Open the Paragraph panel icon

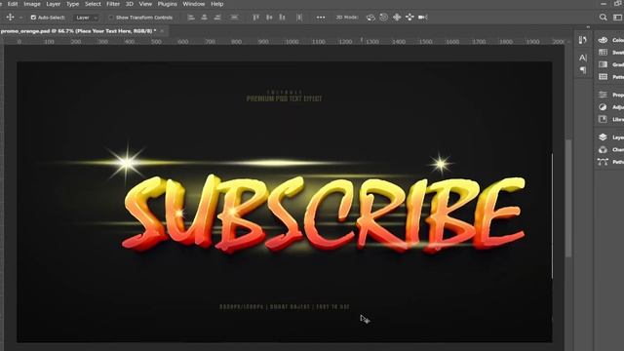coord(583,70)
